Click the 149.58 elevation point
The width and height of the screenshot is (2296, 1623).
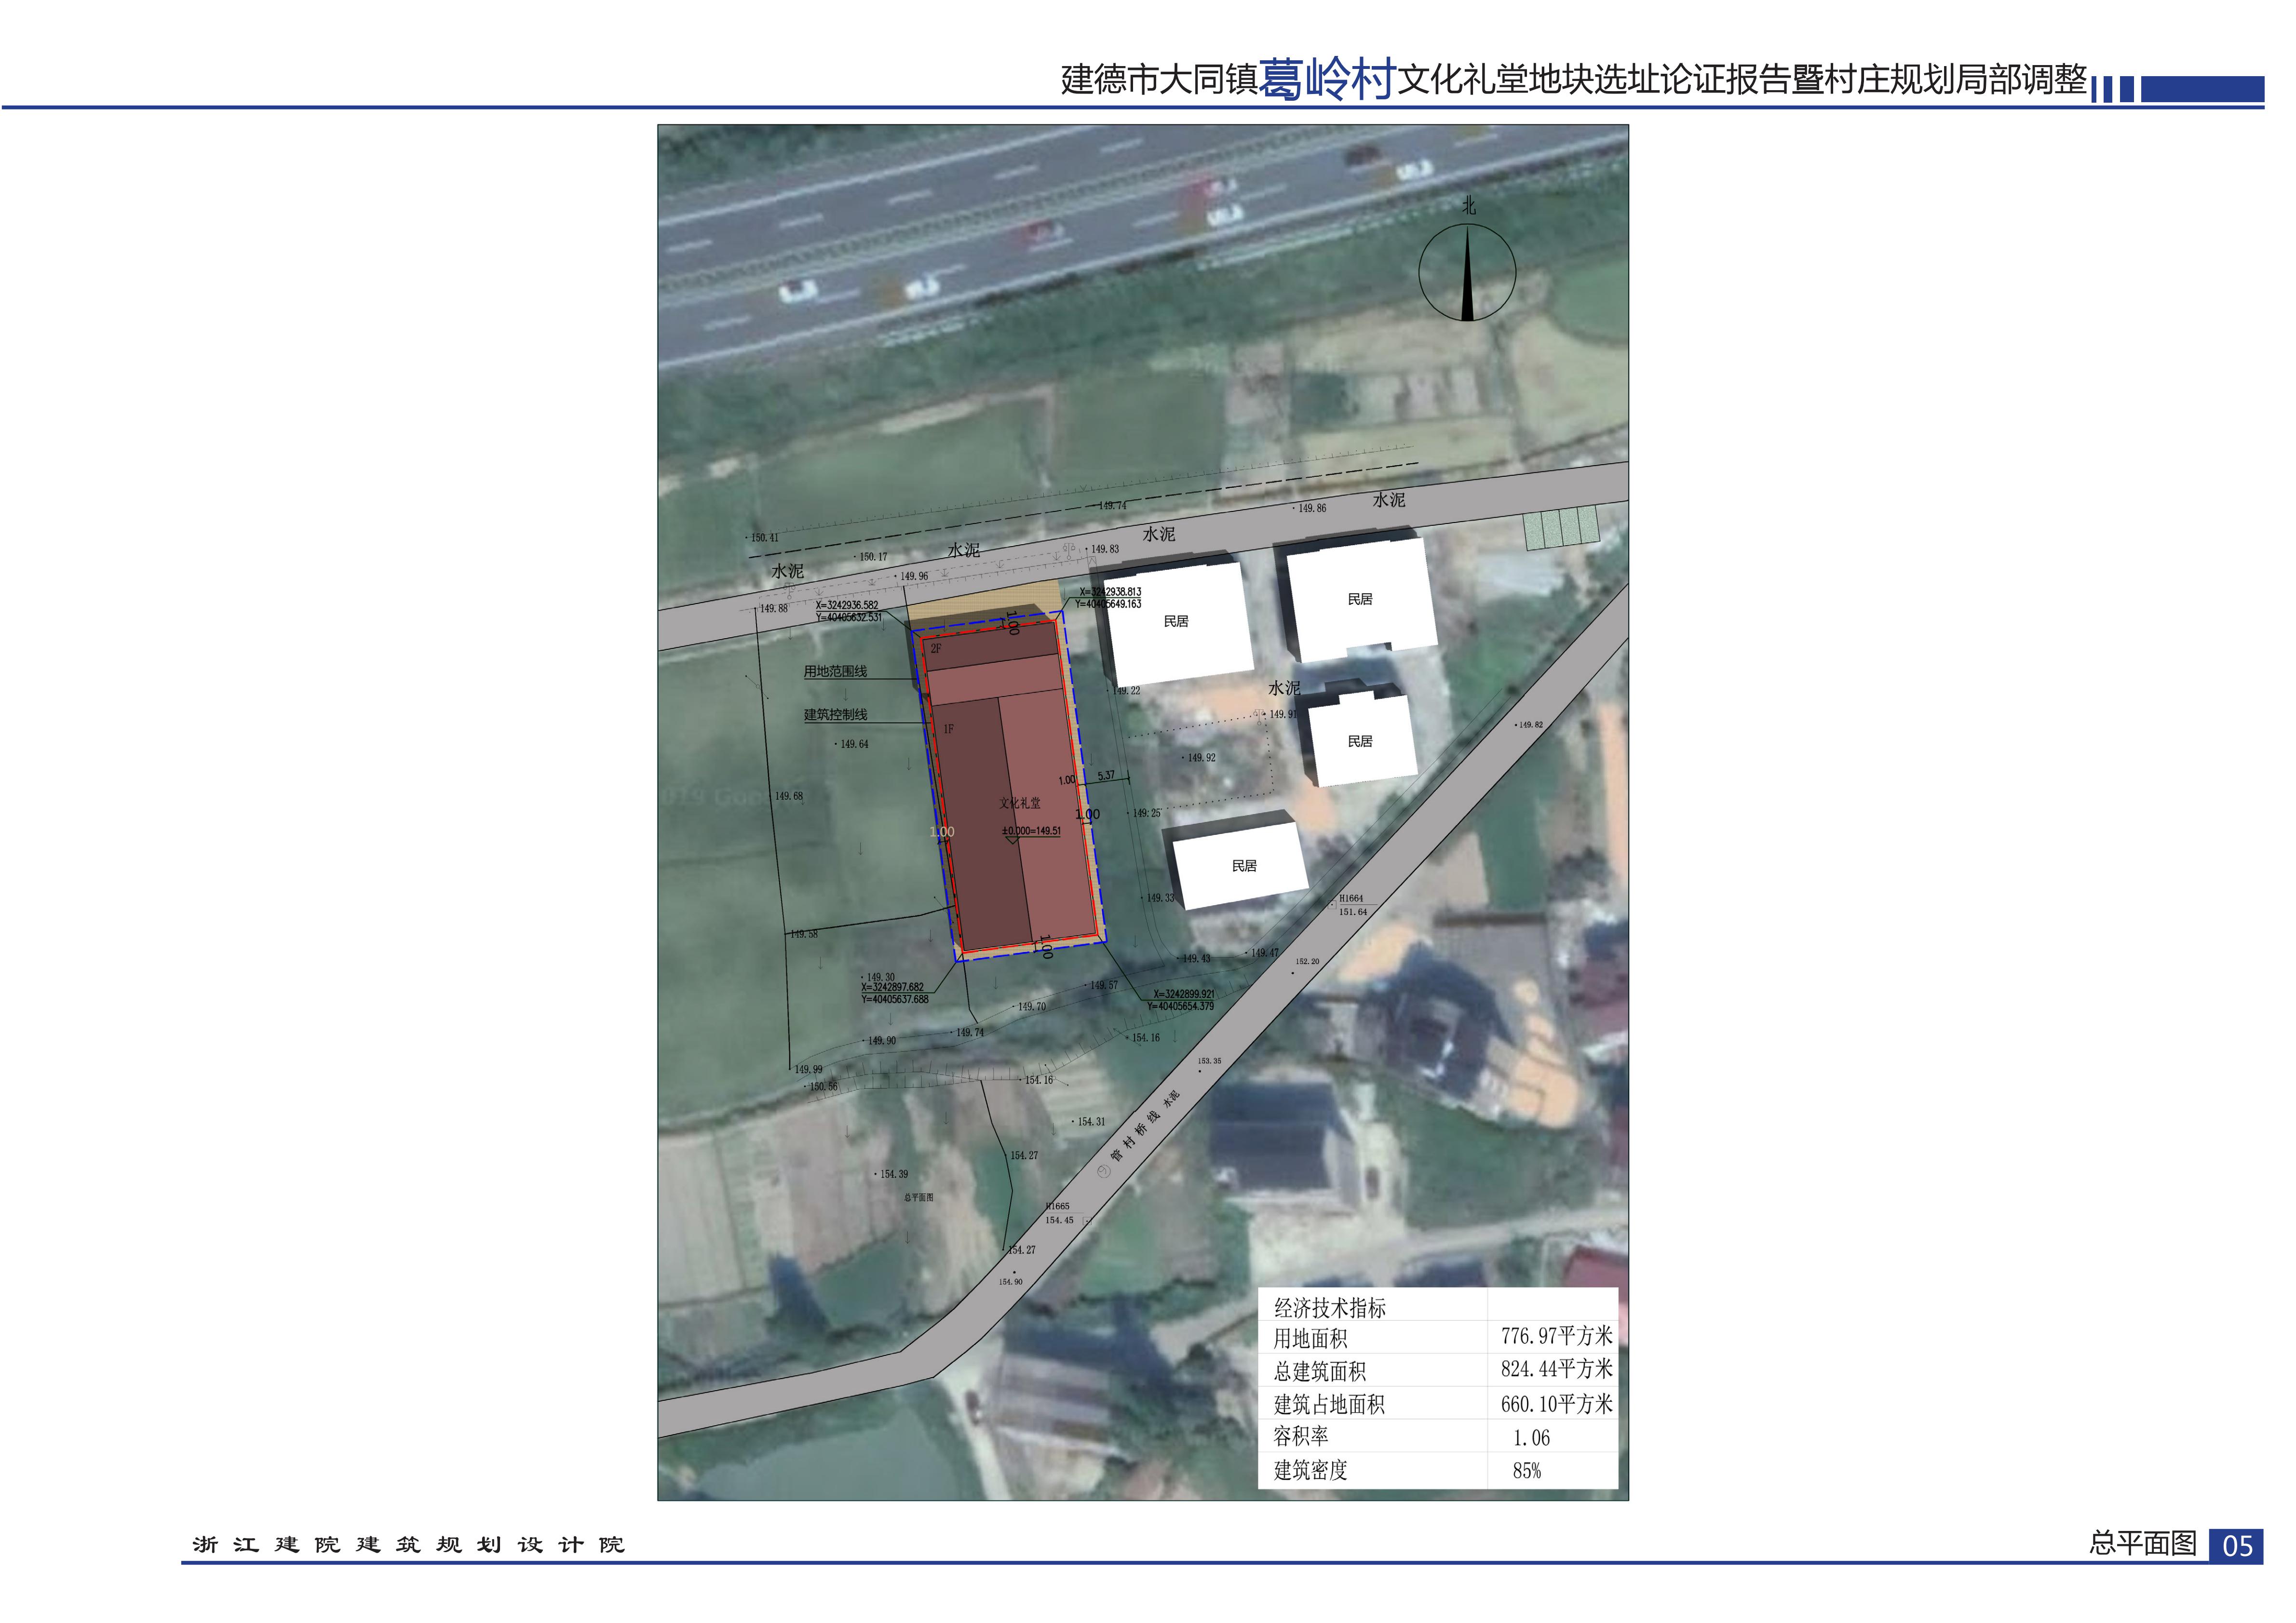(803, 934)
